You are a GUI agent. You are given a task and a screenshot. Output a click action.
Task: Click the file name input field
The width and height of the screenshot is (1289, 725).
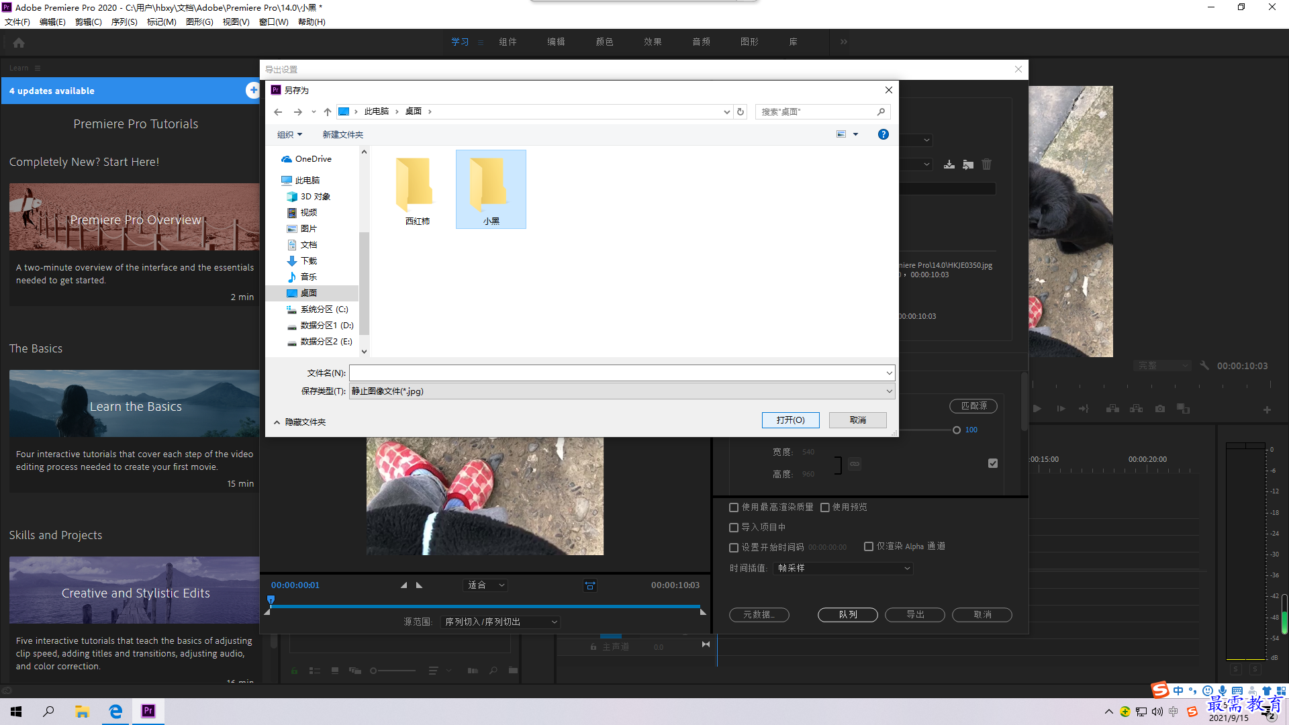tap(616, 373)
